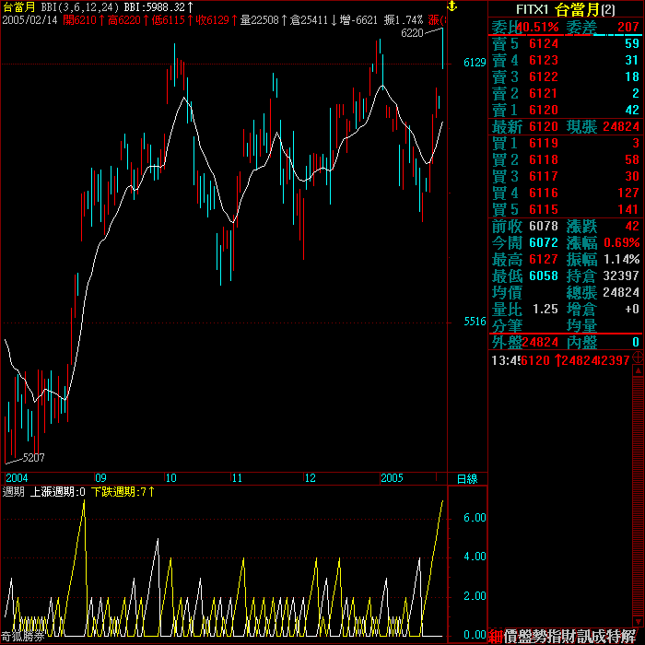Click the yellow anchor icon above the chart
This screenshot has height=645, width=645.
tap(451, 6)
